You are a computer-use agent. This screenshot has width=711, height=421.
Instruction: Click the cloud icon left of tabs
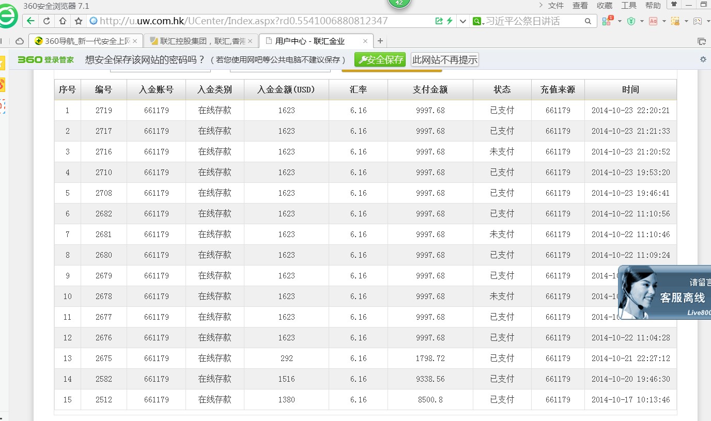[x=20, y=41]
